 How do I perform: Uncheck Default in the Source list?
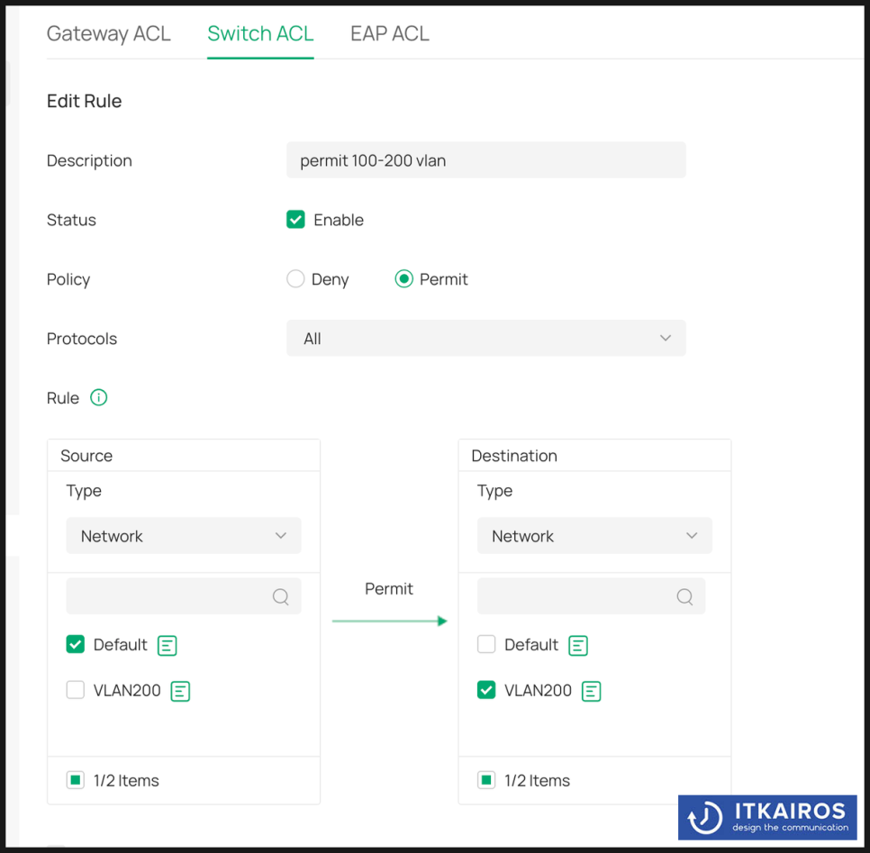click(76, 644)
